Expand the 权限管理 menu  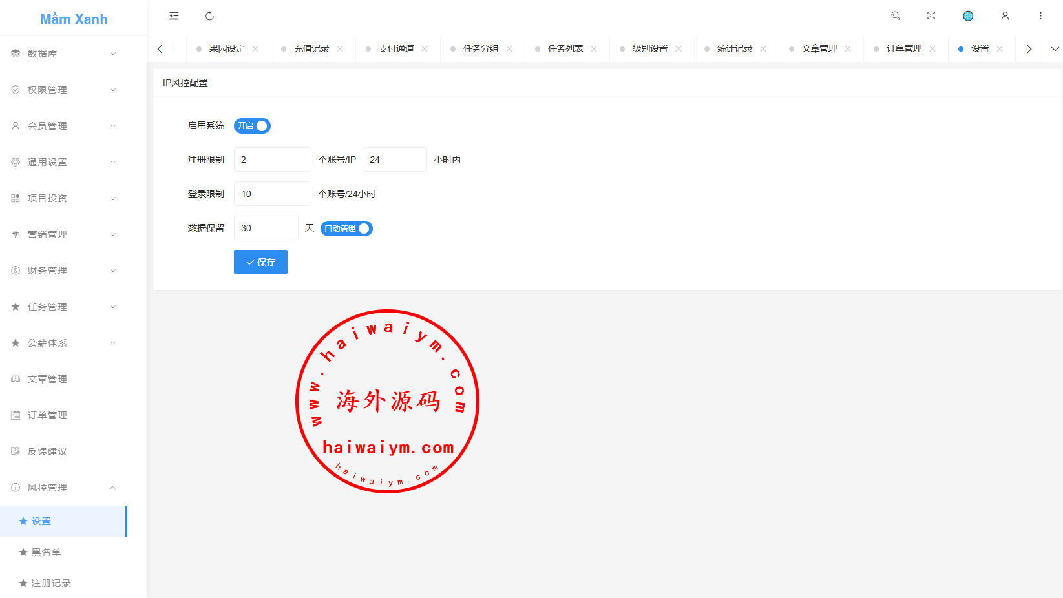[113, 90]
